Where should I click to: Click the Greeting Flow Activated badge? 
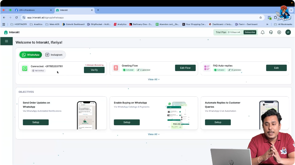(128, 70)
